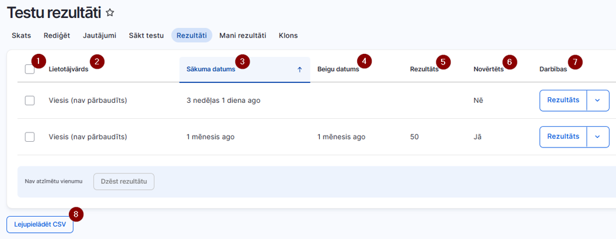Screen dimensions: 616x239
Task: Click the 3 nedēļas 1 diena ago cell
Action: click(x=224, y=101)
